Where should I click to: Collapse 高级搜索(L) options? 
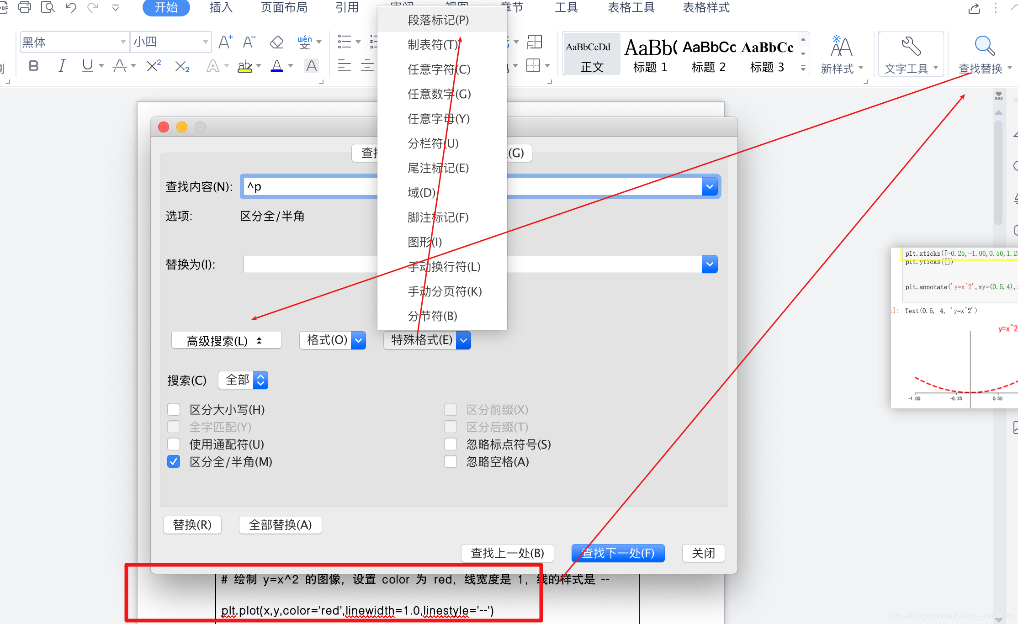click(x=226, y=340)
